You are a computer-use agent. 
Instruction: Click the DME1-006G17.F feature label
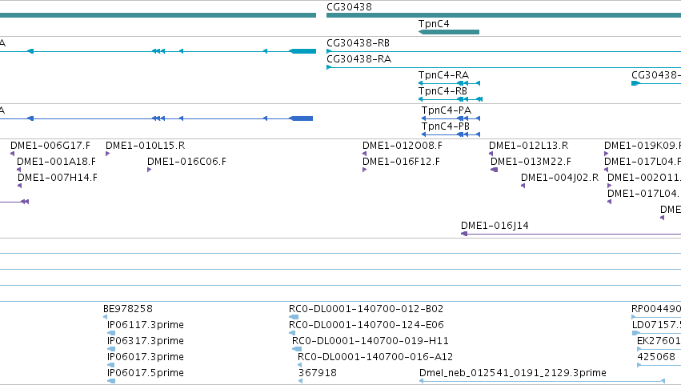50,146
